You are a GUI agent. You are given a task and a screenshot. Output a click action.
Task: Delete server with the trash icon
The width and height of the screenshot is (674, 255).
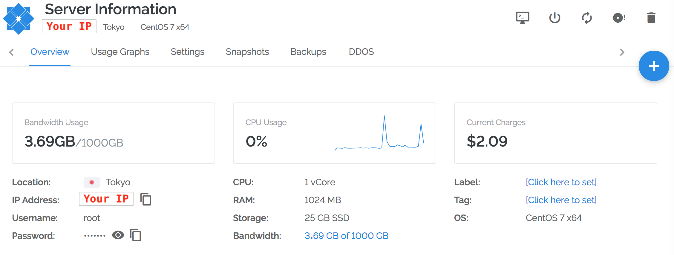coord(651,18)
